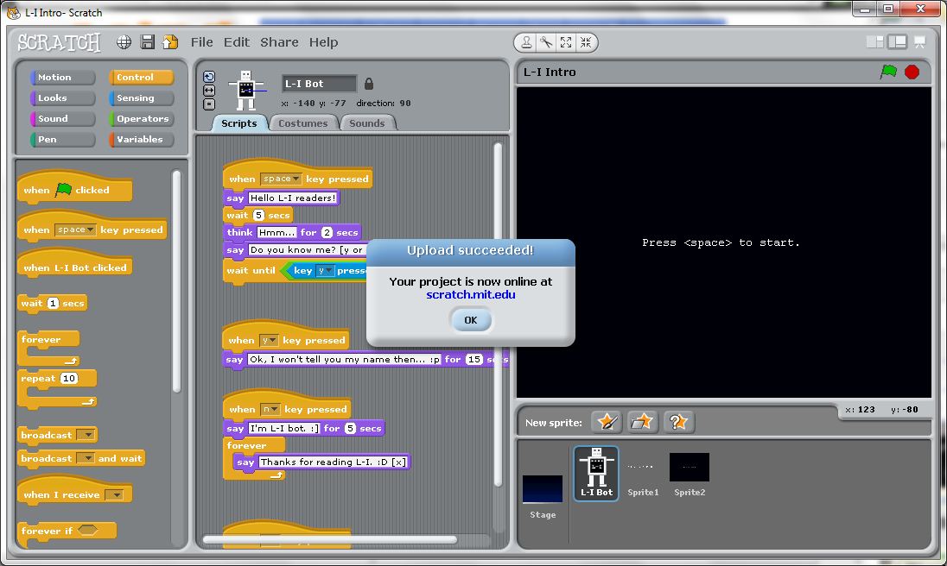
Task: Enable the can-rotate rotation style
Action: point(208,76)
